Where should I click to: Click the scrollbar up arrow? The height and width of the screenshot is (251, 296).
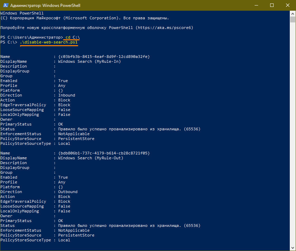pyautogui.click(x=293, y=13)
